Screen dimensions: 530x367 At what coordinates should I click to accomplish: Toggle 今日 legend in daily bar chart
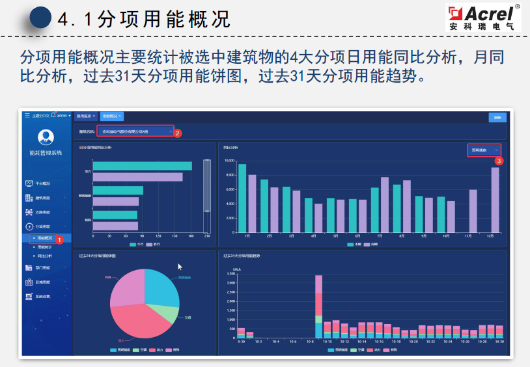[137, 244]
